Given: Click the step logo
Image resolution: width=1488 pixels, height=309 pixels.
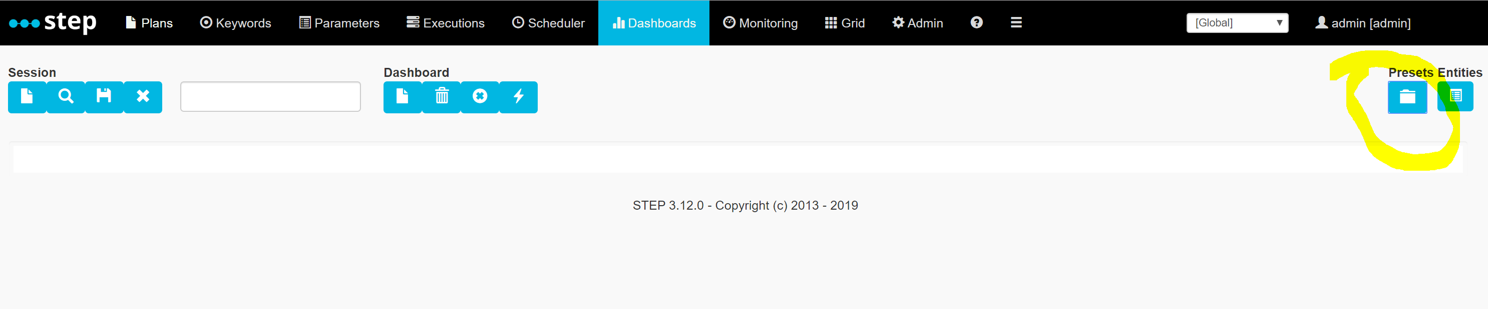Looking at the screenshot, I should click(53, 22).
